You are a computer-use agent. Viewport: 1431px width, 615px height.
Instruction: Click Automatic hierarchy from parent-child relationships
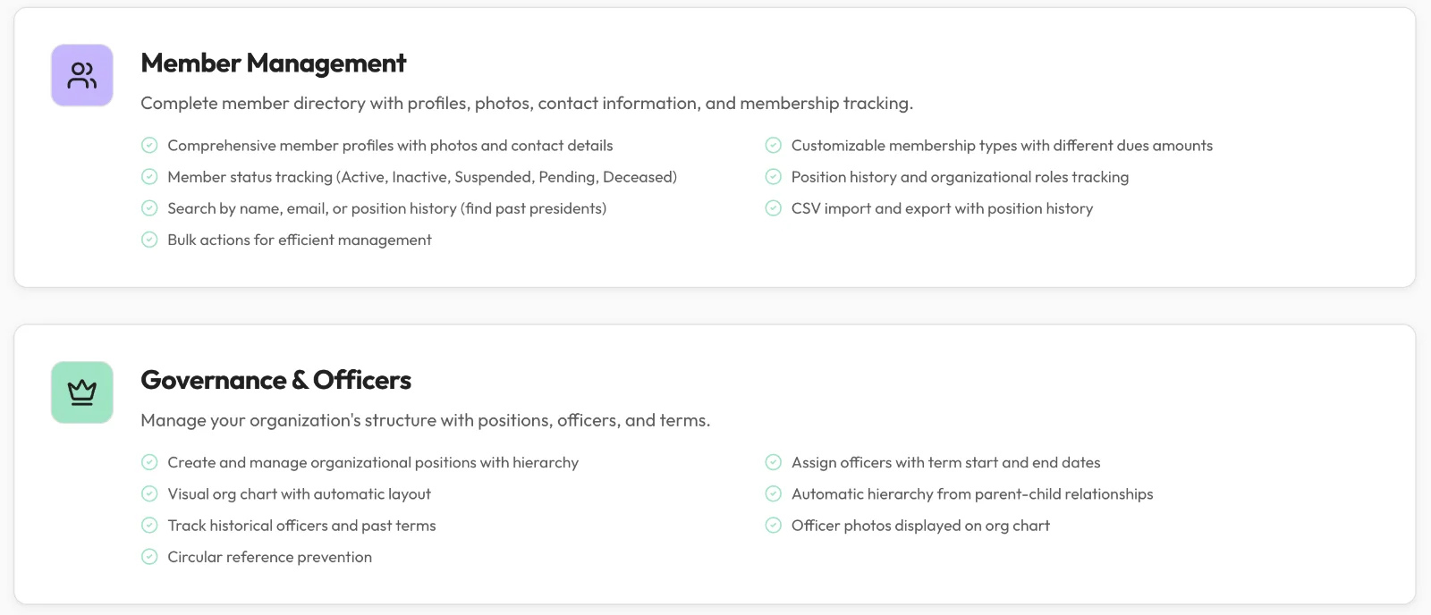click(x=972, y=494)
